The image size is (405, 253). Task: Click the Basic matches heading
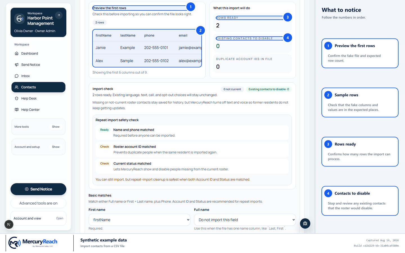point(100,195)
